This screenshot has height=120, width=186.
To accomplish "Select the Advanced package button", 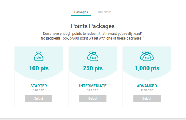I will tap(147, 99).
